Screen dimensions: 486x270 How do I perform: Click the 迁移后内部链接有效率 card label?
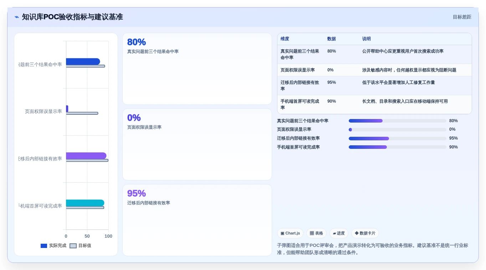[149, 203]
